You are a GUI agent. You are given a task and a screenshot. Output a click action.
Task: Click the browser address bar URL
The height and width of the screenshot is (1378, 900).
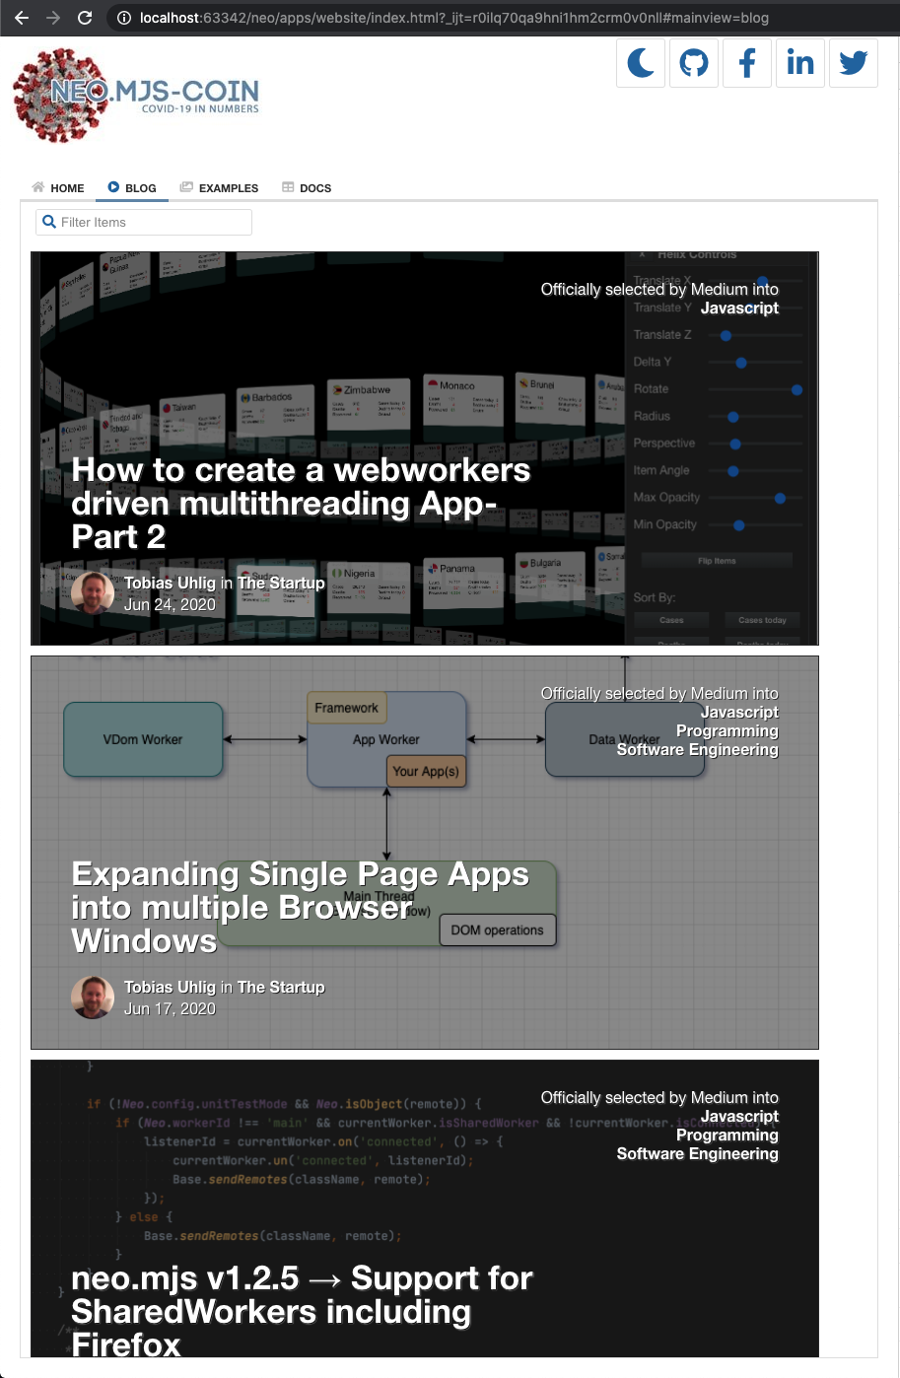click(453, 18)
